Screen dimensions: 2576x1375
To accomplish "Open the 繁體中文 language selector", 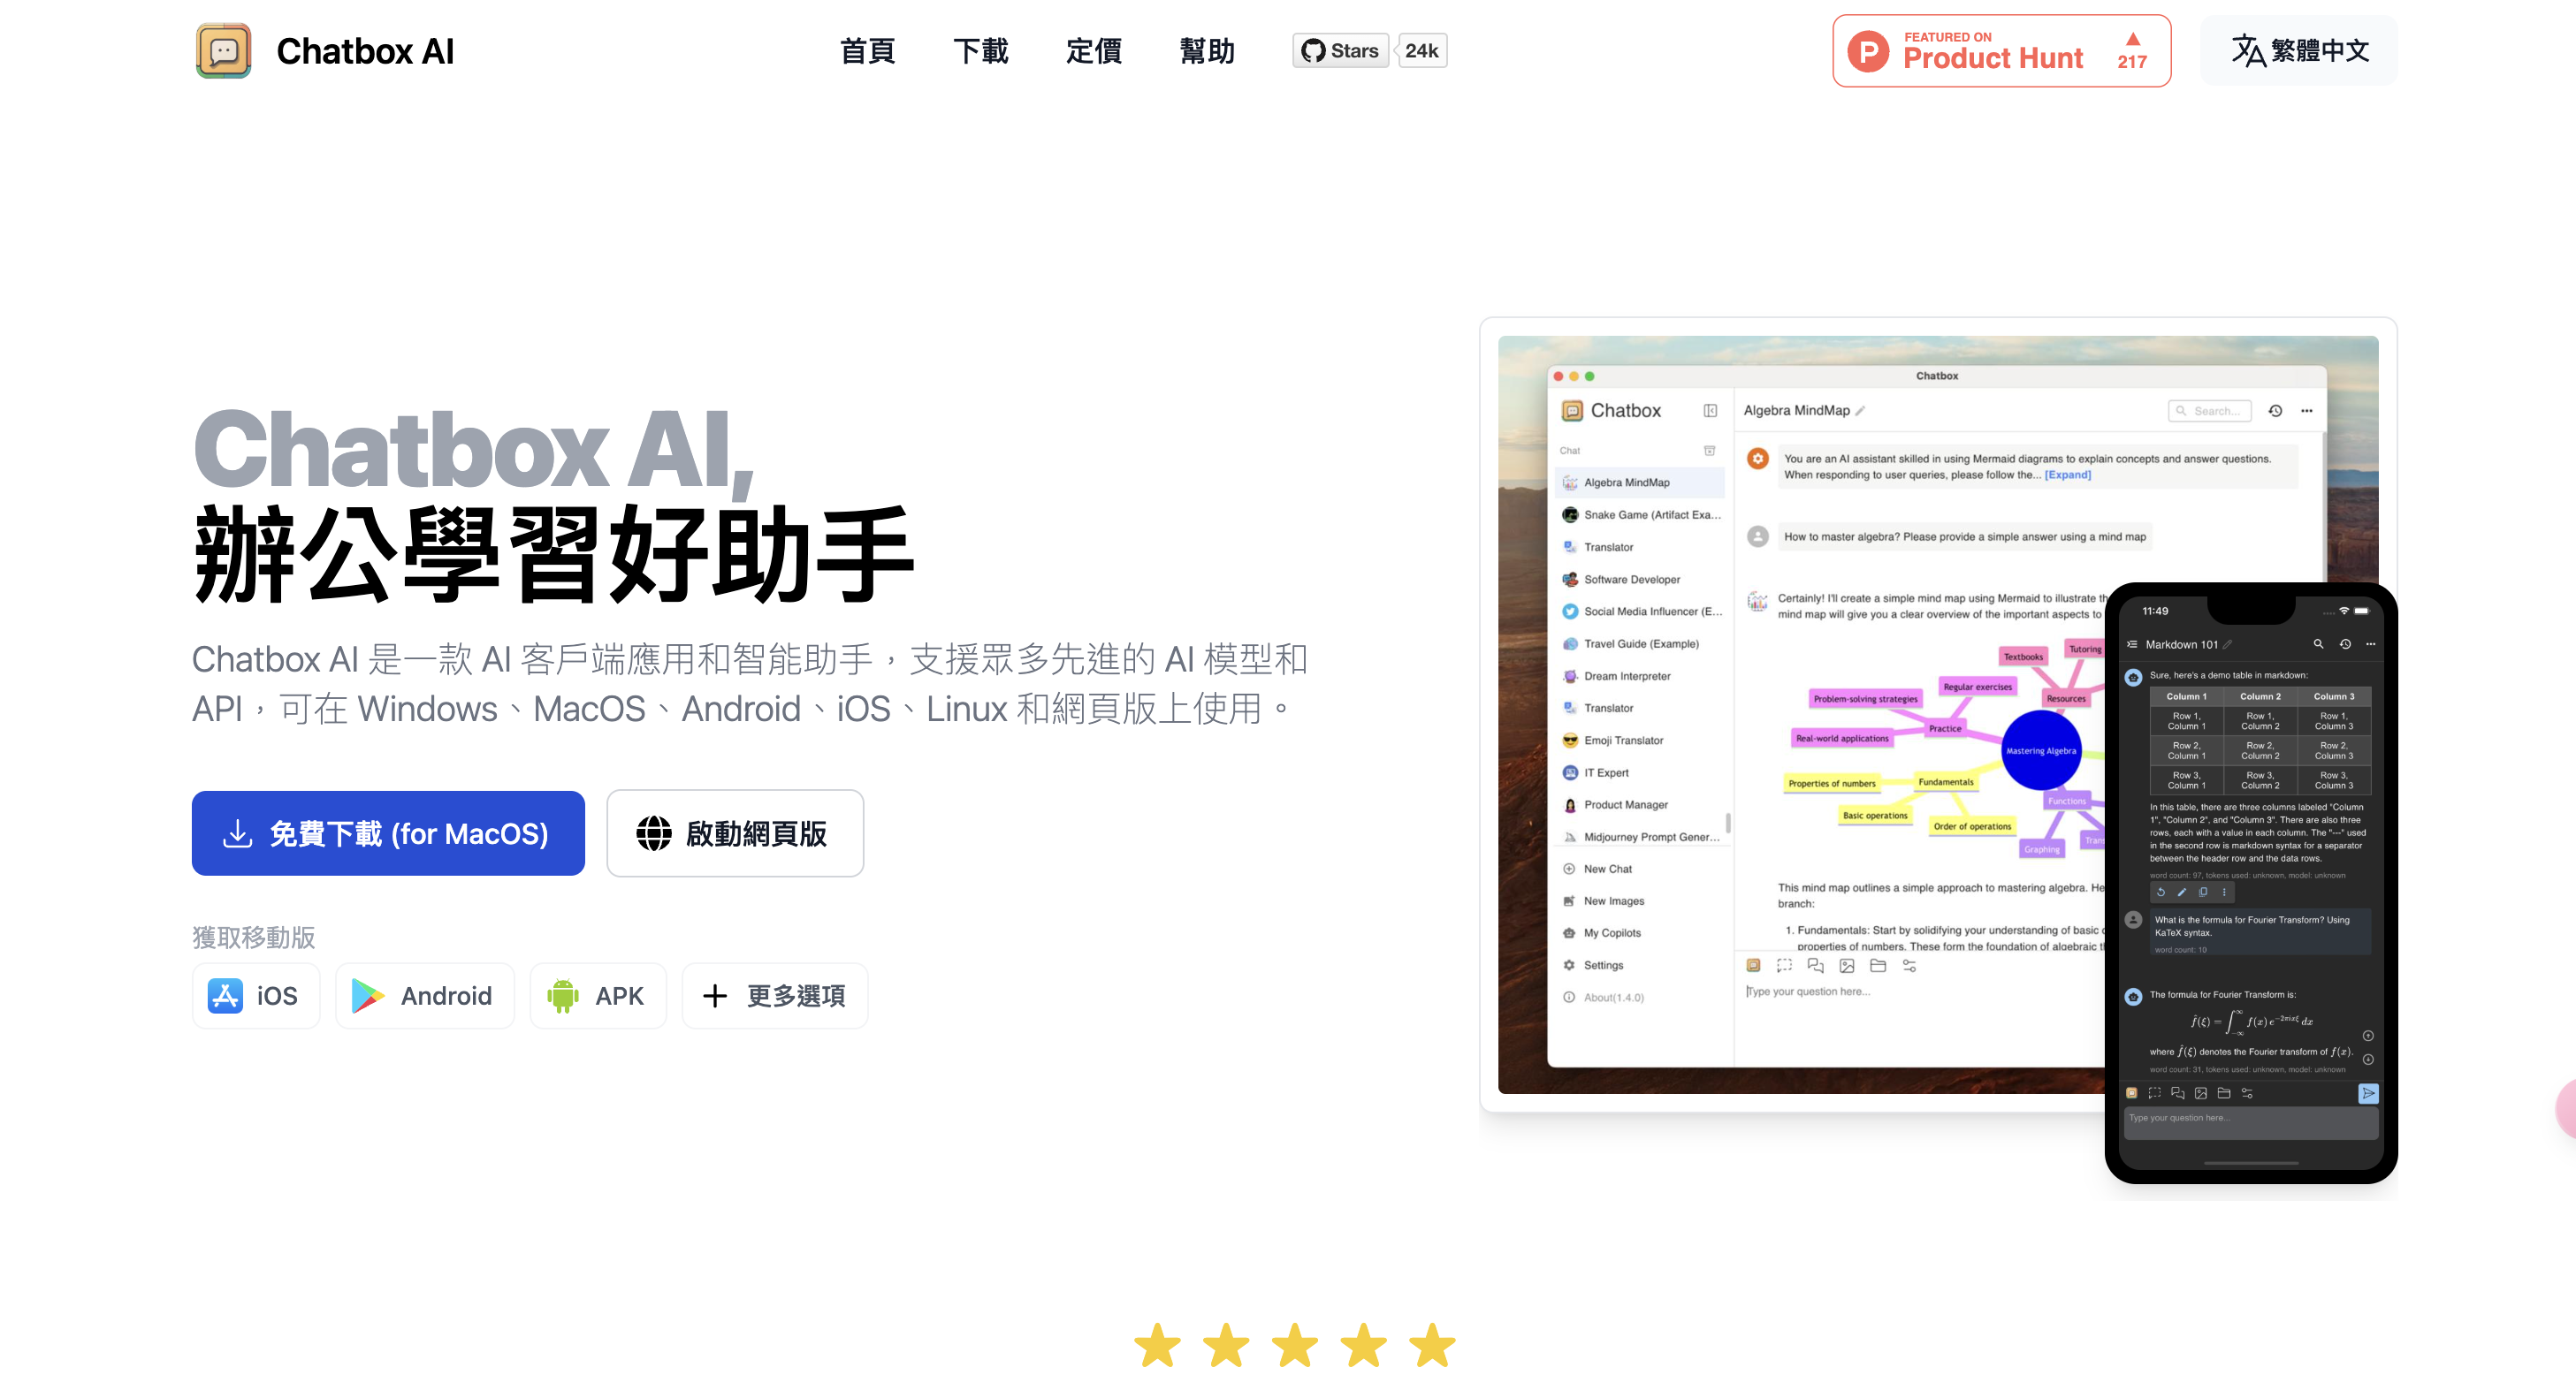I will tap(2299, 51).
